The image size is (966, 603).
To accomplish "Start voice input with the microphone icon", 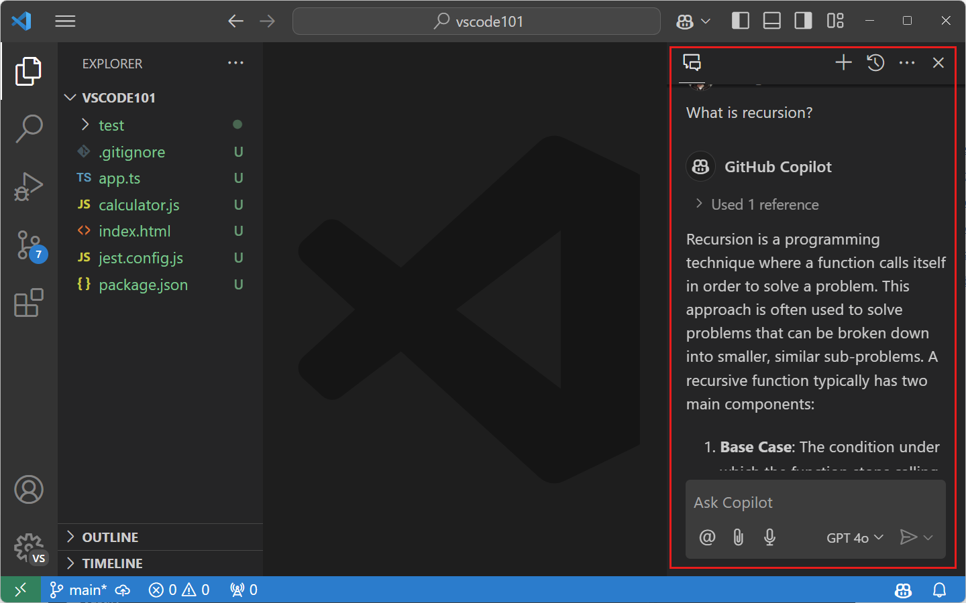I will 769,537.
